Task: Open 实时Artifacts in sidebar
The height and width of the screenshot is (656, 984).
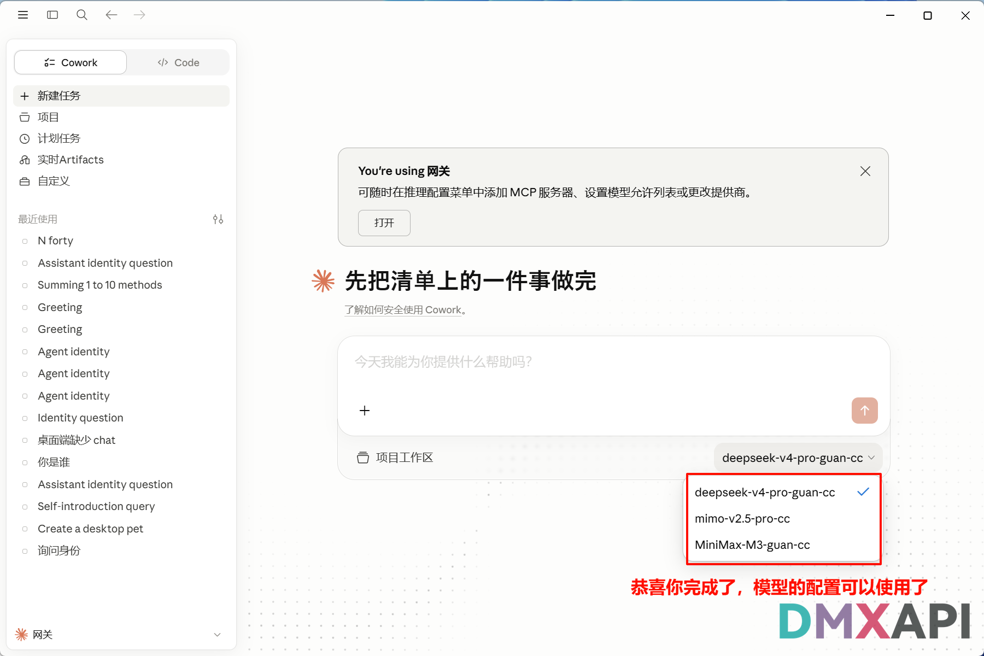Action: pos(121,160)
